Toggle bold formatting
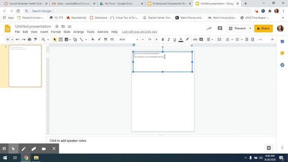288x162 pixels. click(163, 40)
